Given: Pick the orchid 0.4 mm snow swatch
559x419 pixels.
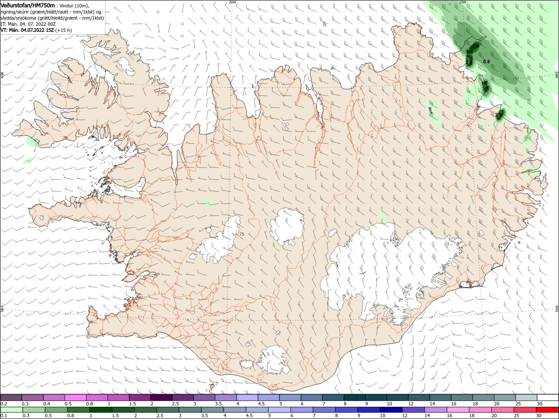Looking at the screenshot, I should (54, 398).
